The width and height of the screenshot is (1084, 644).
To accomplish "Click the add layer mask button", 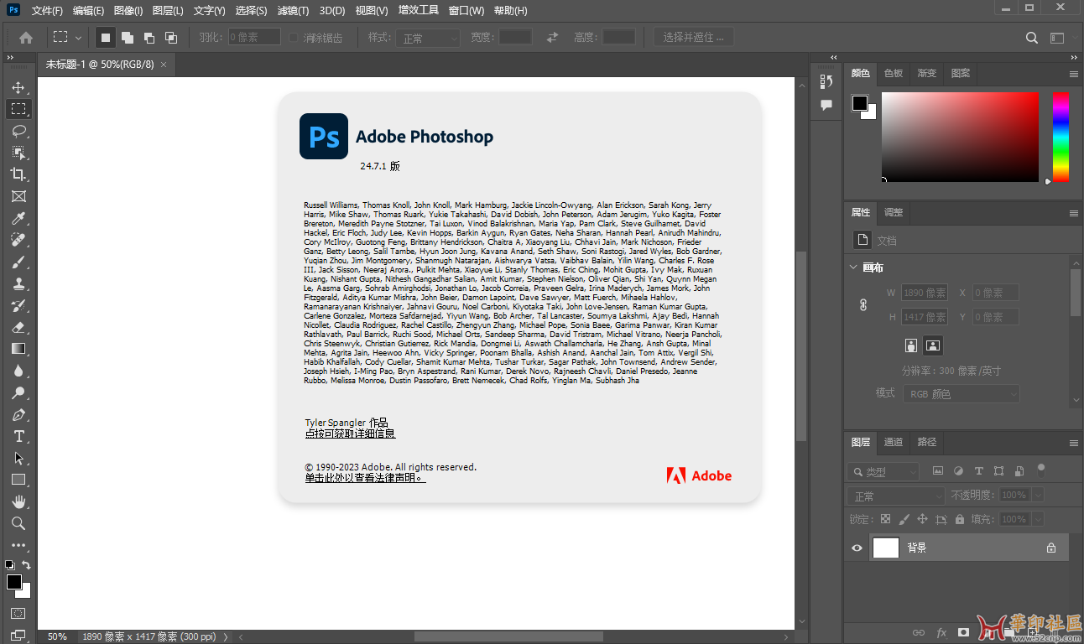I will 964,632.
